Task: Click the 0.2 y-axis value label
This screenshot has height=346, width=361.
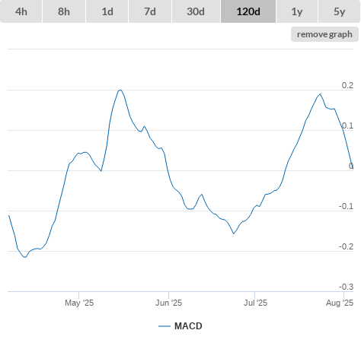Action: (x=347, y=85)
